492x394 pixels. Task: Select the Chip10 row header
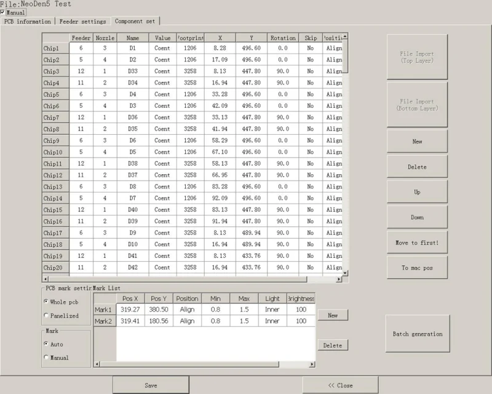pos(55,153)
